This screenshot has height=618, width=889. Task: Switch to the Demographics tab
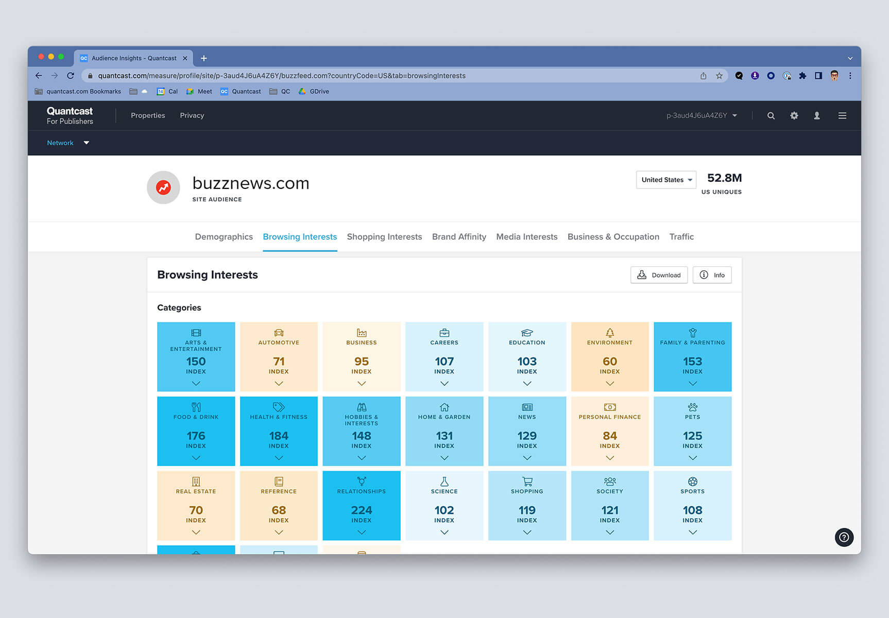224,236
